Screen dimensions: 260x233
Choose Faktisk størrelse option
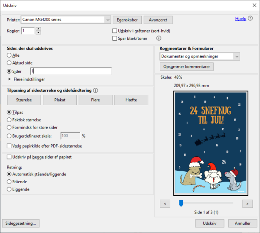(x=9, y=120)
